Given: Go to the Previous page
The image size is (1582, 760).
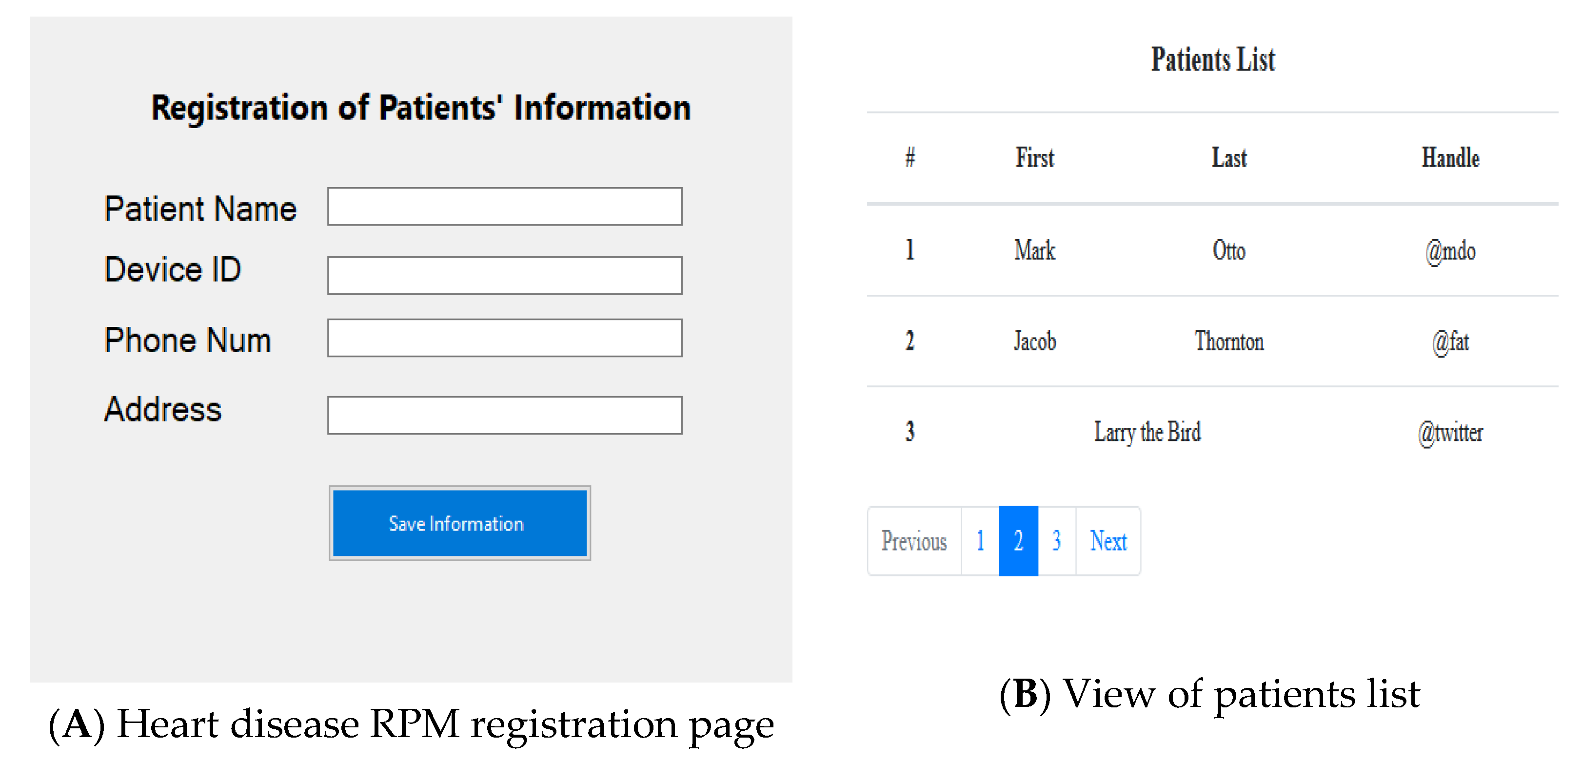Looking at the screenshot, I should pyautogui.click(x=914, y=541).
